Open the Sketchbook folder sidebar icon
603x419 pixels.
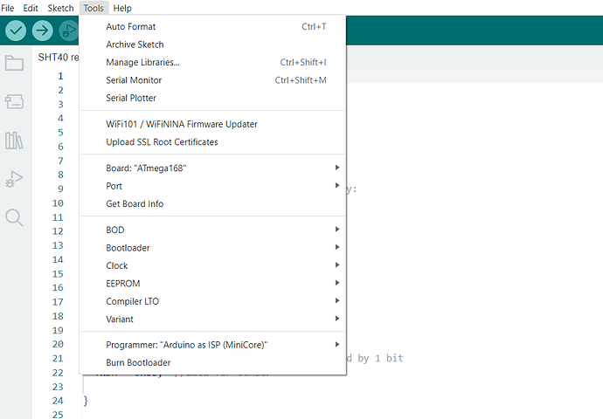tap(14, 63)
